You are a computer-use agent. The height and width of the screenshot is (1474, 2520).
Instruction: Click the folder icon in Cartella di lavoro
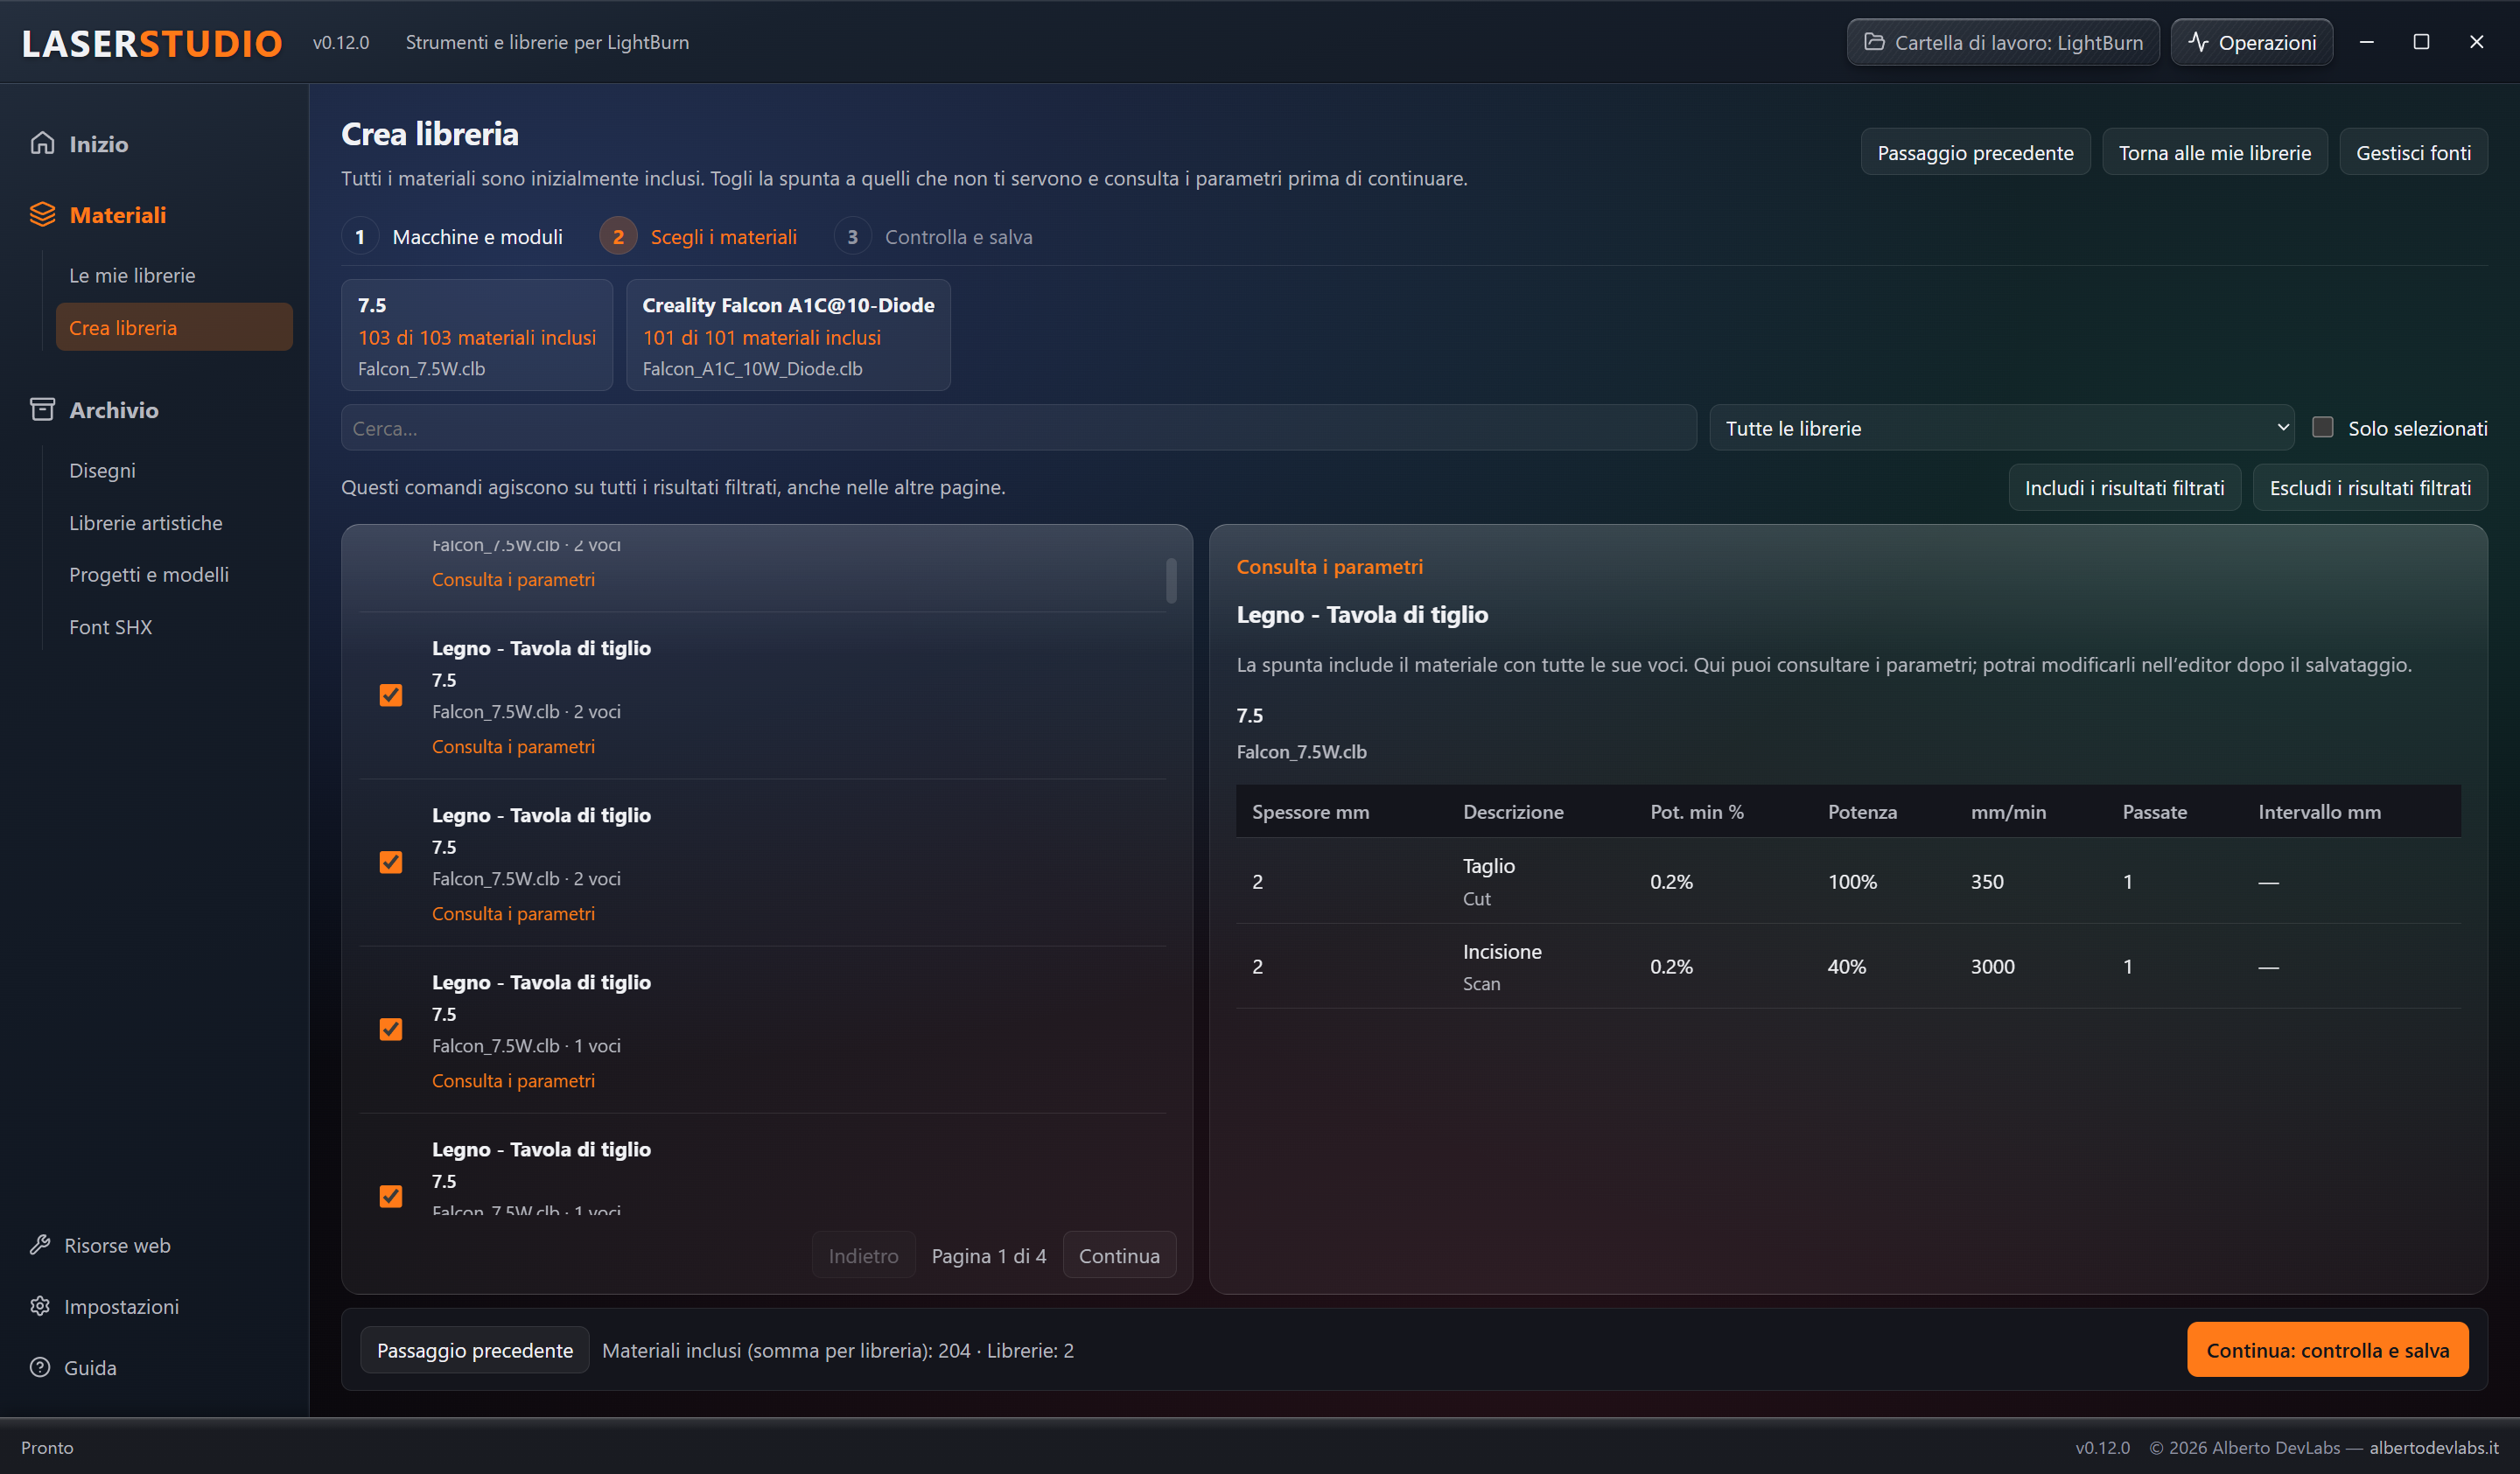[1874, 42]
